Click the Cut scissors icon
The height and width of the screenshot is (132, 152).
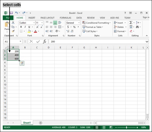tap(13, 23)
